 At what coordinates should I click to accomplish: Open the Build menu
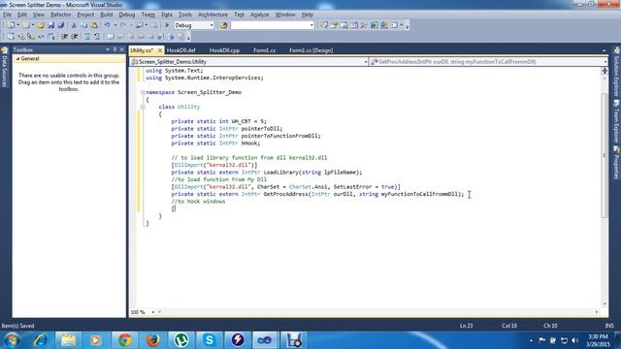click(x=106, y=15)
